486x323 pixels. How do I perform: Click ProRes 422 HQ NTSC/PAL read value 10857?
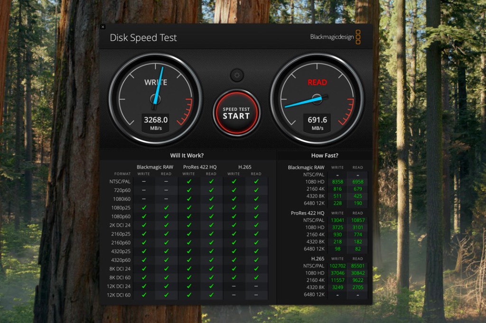tap(358, 220)
